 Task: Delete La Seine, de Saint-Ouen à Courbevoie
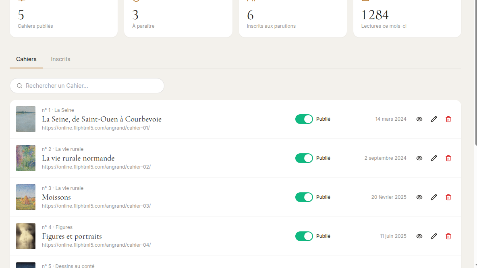[448, 119]
